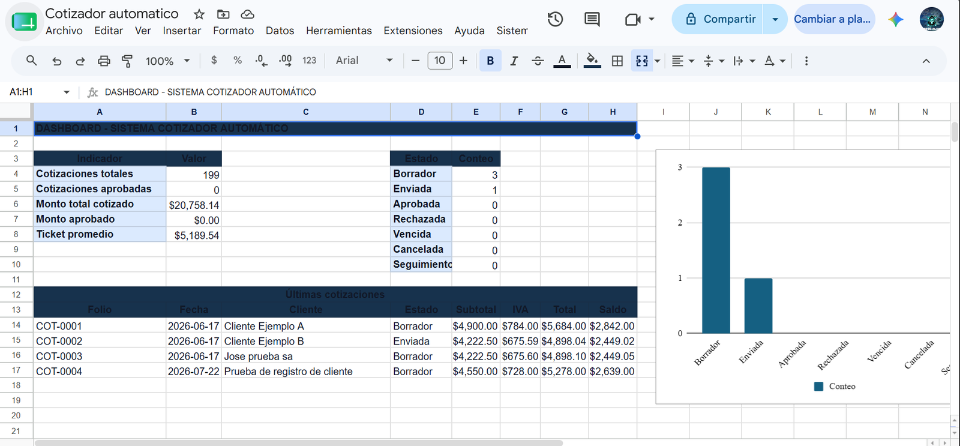Collapse the menus with the chevron

(x=926, y=61)
